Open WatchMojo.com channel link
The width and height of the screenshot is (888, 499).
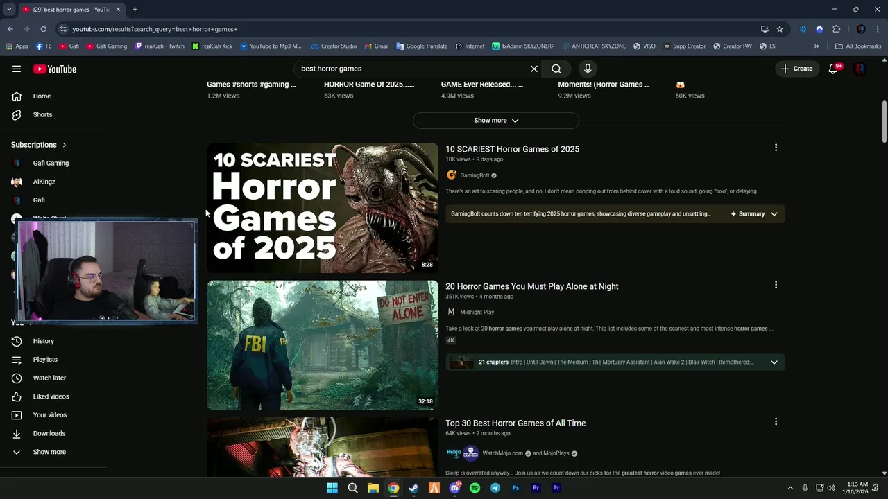[x=503, y=453]
